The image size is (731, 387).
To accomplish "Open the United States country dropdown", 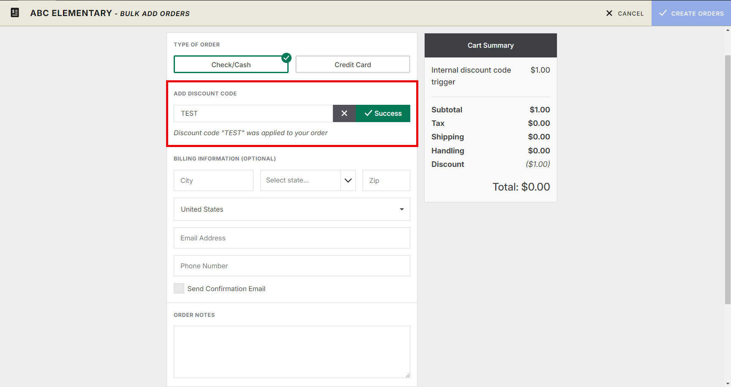I will point(292,209).
